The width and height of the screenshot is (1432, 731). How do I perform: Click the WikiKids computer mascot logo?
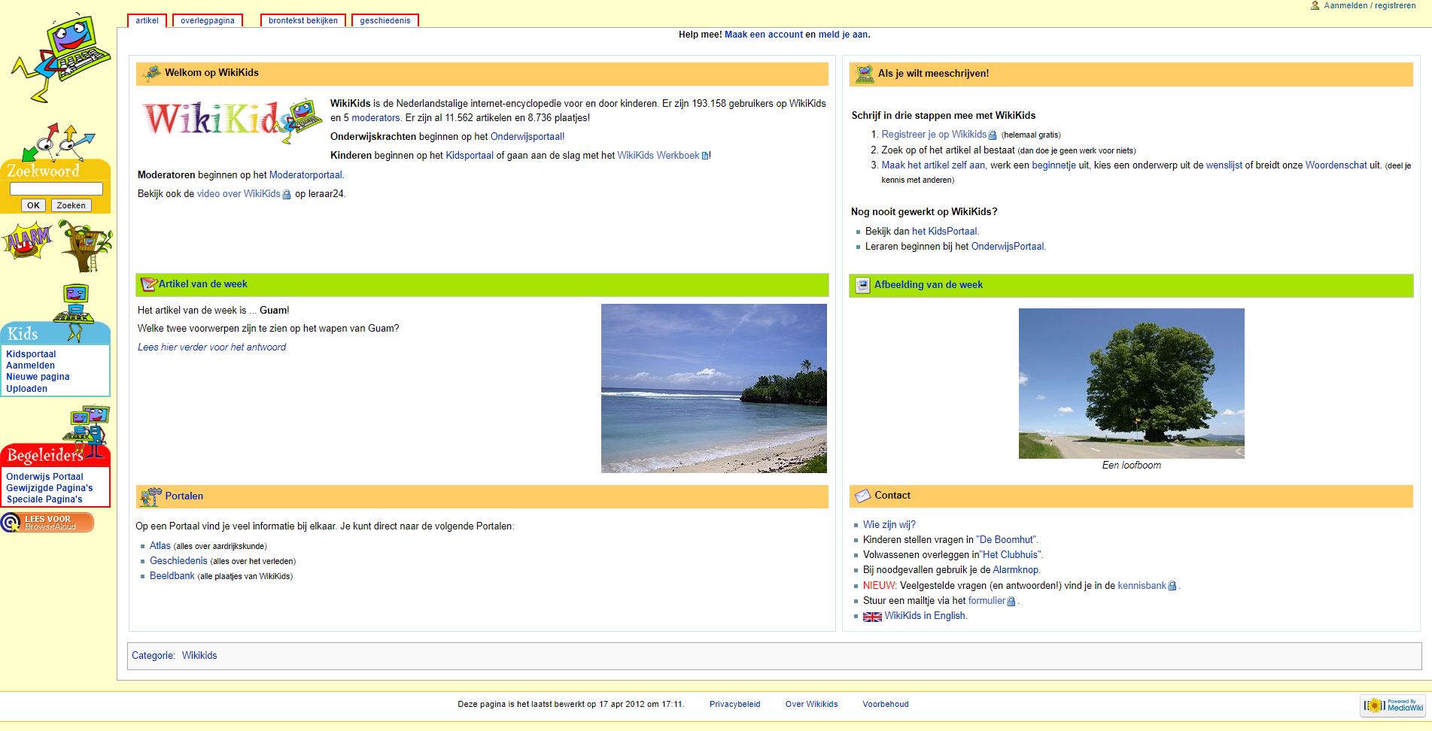pos(60,57)
